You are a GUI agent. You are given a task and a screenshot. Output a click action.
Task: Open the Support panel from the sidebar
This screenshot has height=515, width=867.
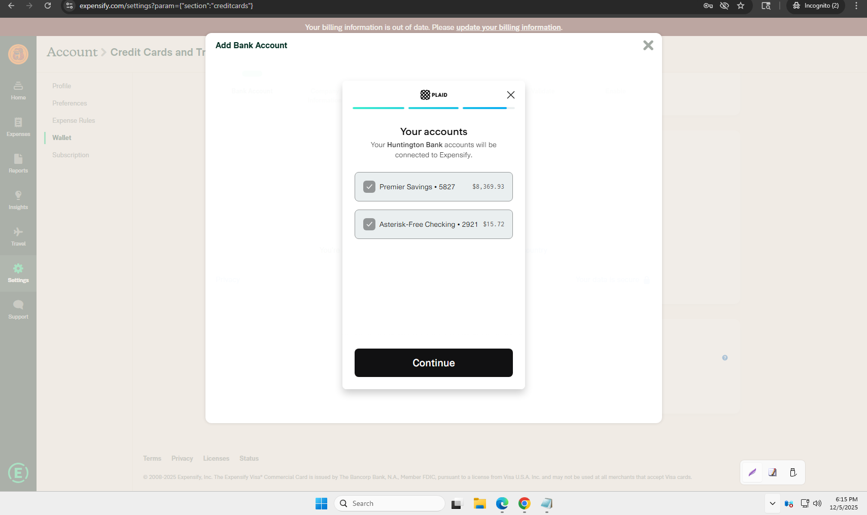click(x=18, y=308)
